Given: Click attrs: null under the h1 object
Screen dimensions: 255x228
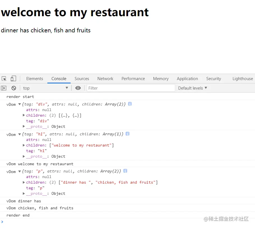Looking at the screenshot, I should click(x=39, y=140).
